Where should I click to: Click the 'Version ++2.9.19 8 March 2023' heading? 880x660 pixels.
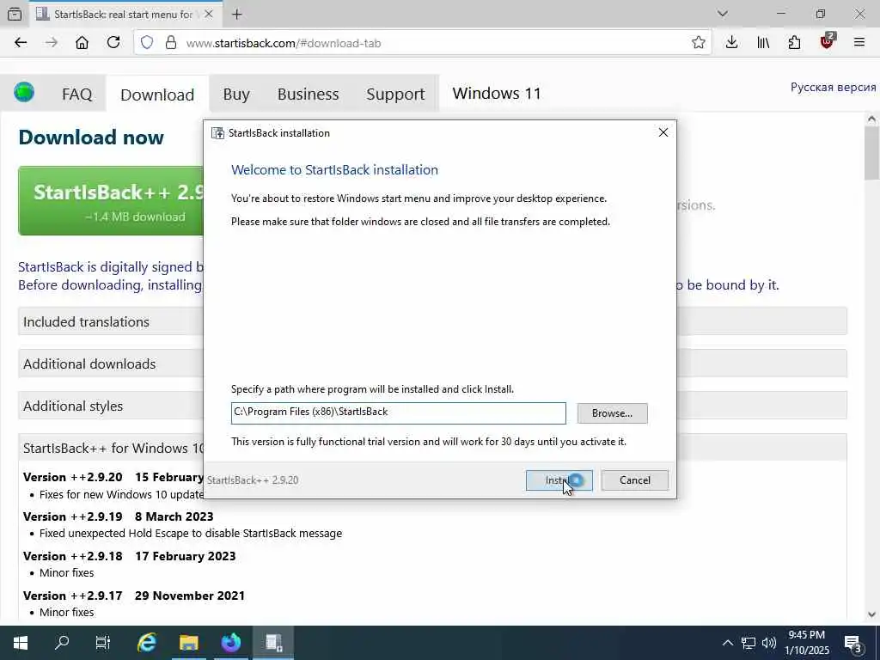119,516
